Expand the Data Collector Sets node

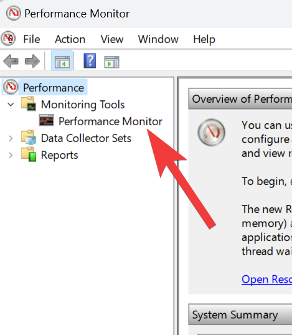(x=11, y=138)
